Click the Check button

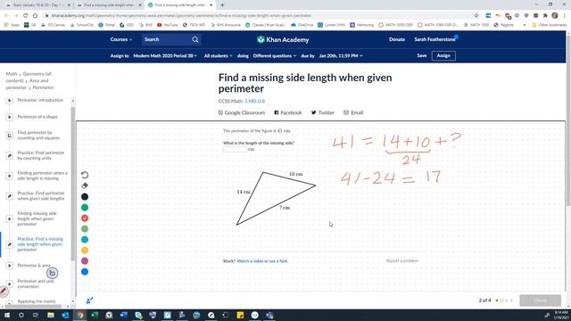540,300
